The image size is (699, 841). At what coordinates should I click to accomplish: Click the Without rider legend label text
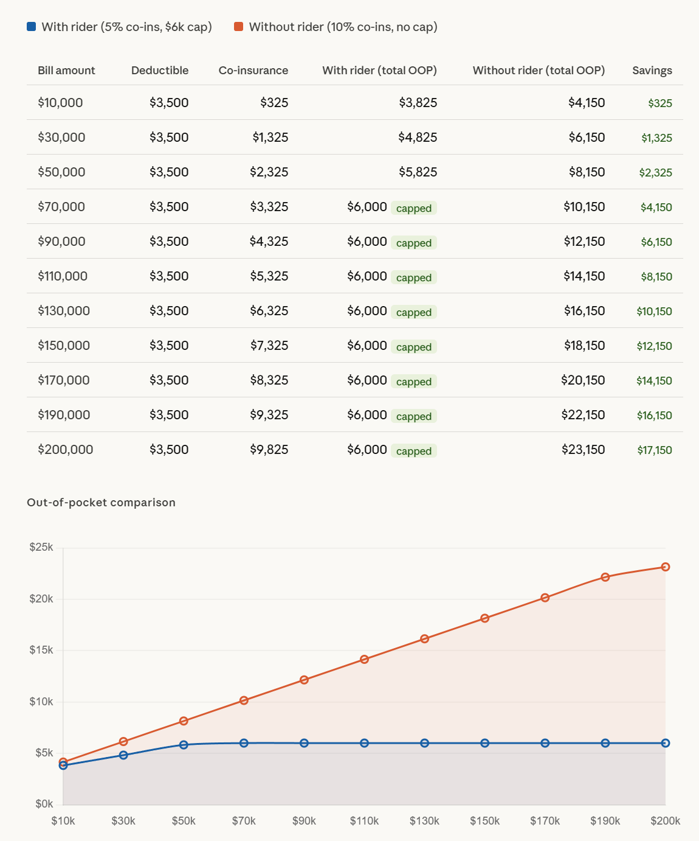tap(343, 27)
